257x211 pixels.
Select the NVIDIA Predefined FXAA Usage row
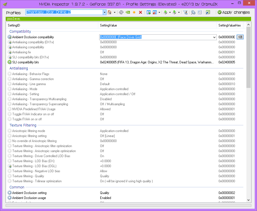125,109
